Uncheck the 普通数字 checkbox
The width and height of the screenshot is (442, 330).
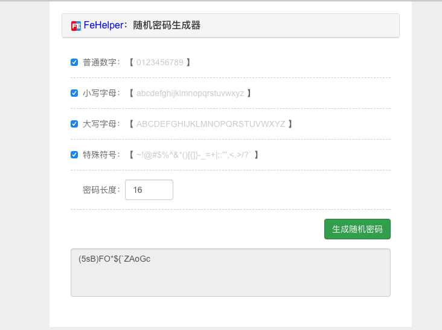tap(74, 62)
